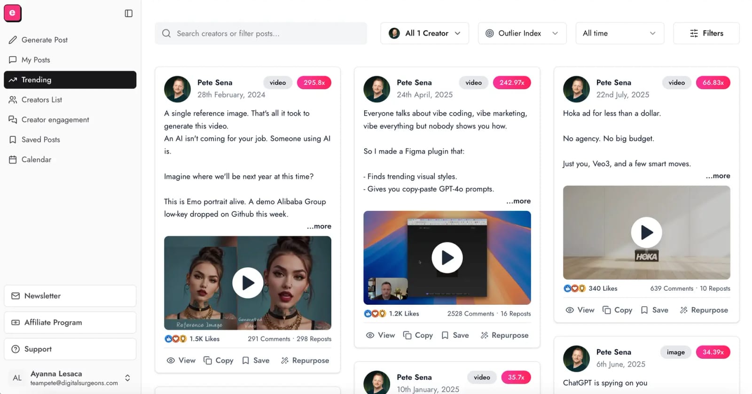This screenshot has width=752, height=394.
Task: Open the Filters panel button
Action: click(x=706, y=33)
